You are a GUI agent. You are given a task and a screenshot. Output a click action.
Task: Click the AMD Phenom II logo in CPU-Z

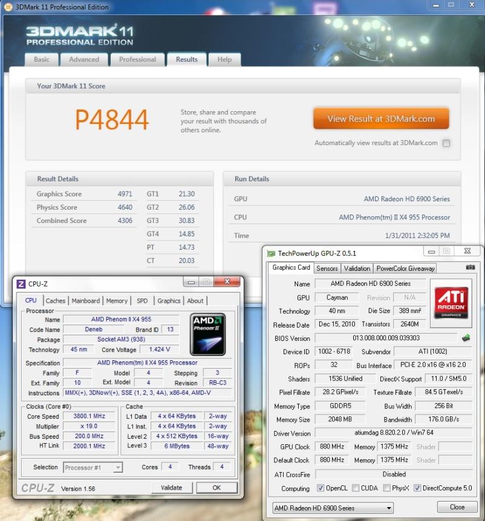pos(208,334)
